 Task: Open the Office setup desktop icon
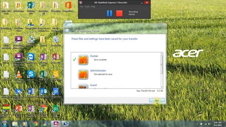click(68, 6)
